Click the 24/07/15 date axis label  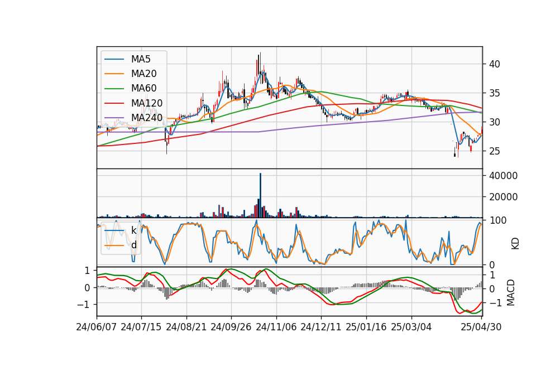point(141,327)
